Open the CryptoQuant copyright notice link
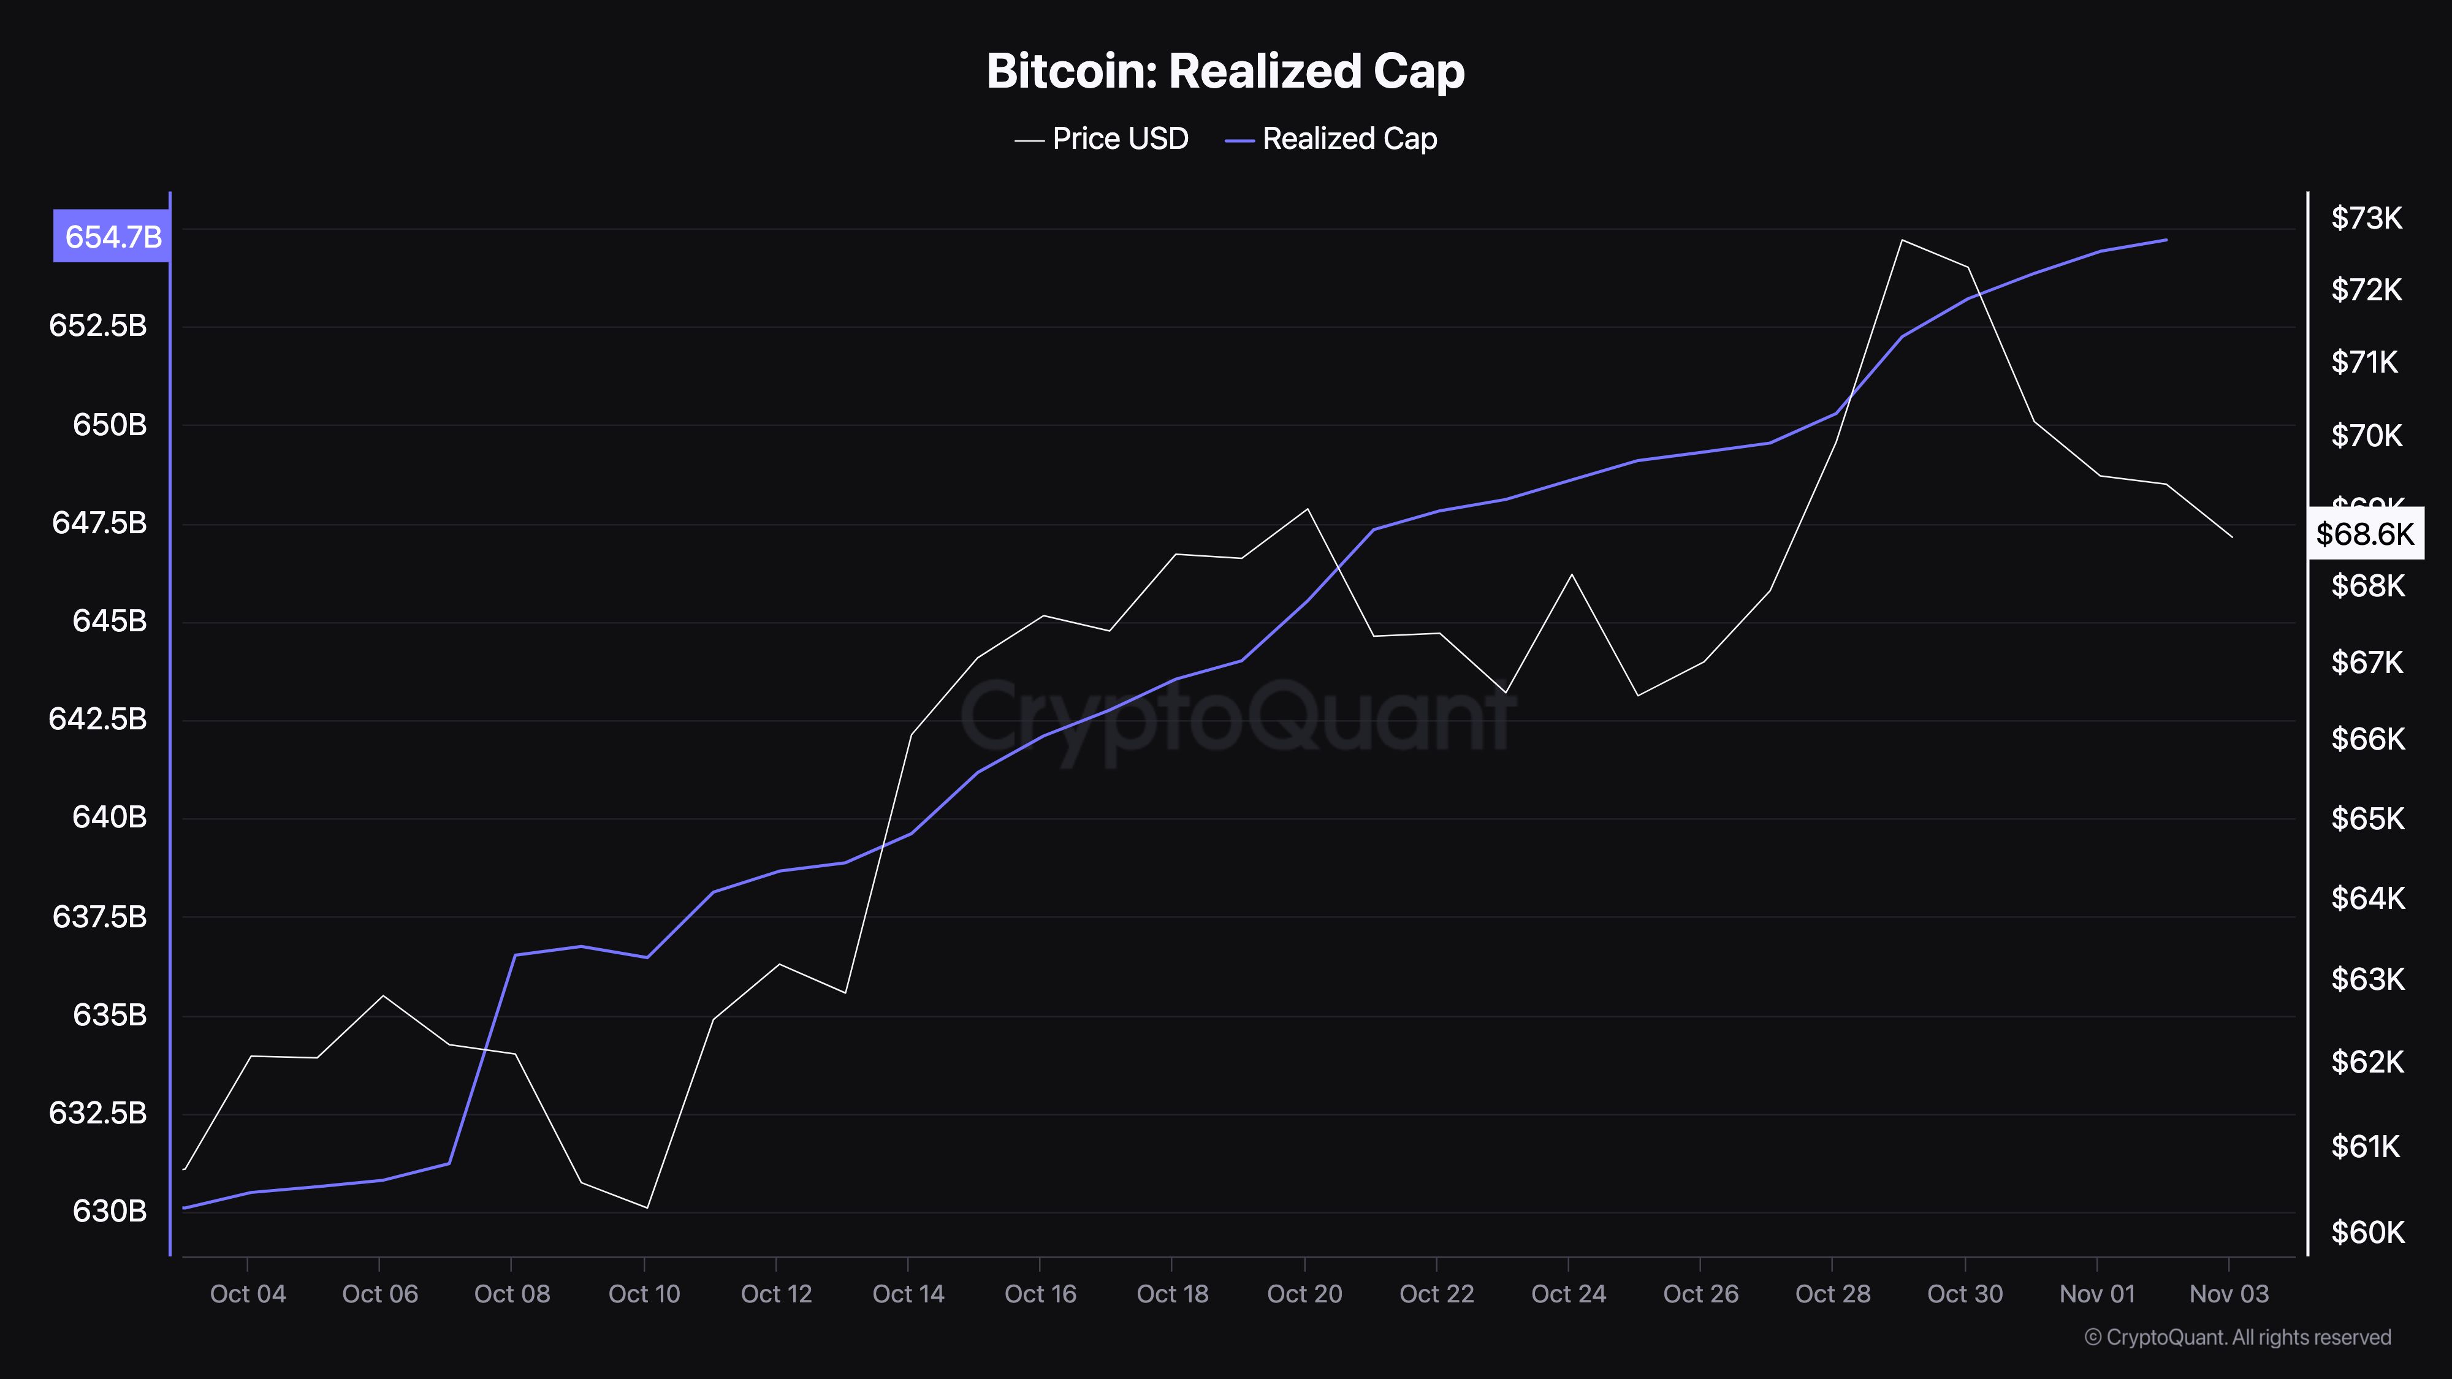This screenshot has width=2452, height=1379. coord(2237,1337)
